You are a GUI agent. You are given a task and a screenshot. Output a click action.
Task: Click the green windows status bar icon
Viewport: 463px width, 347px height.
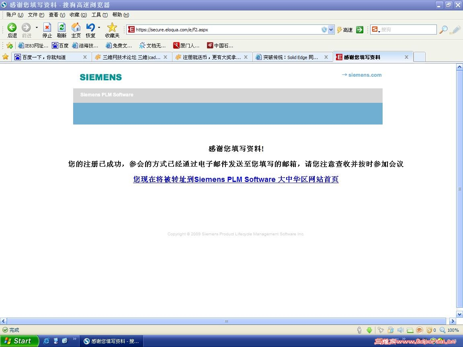(410, 330)
